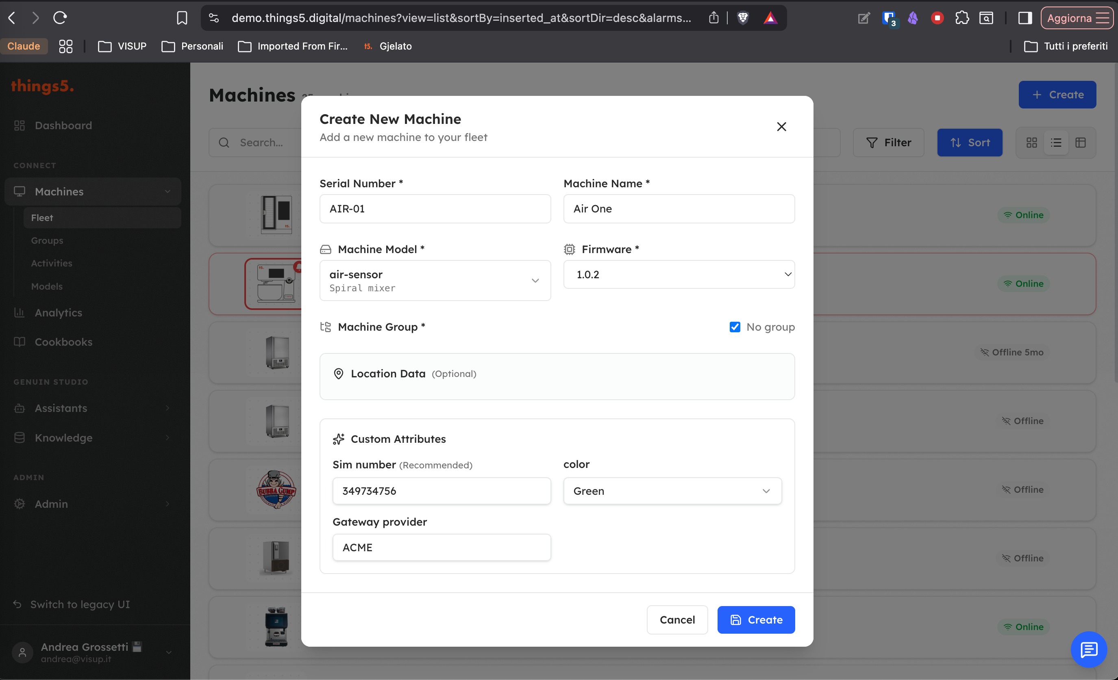The image size is (1118, 680).
Task: Click the Machine Name field Air One
Action: [x=679, y=208]
